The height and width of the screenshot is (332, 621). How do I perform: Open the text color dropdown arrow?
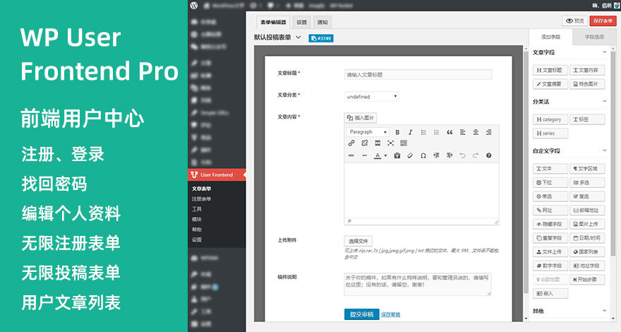point(385,156)
